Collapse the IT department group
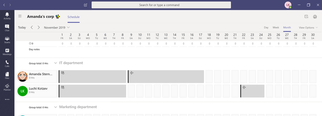Screen dimensions: 322x116 click(55, 63)
